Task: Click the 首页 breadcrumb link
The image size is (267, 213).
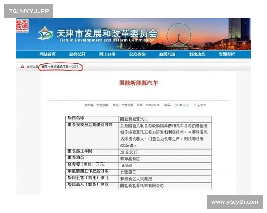Action: [x=44, y=67]
